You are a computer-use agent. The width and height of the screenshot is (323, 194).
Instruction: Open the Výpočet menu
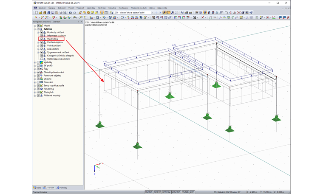click(x=80, y=8)
